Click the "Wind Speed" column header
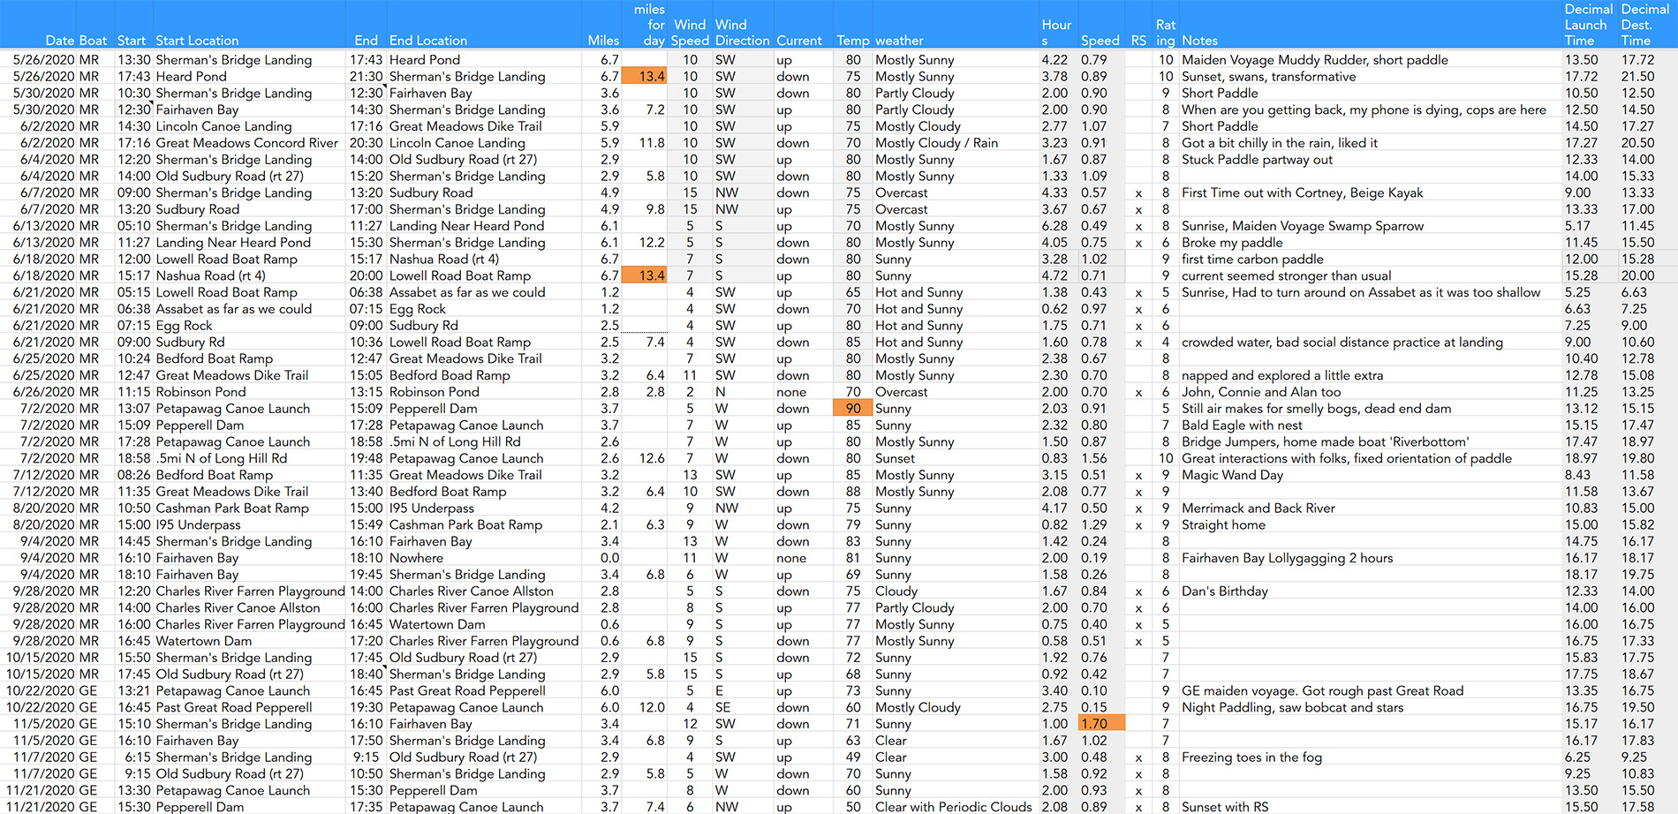Viewport: 1678px width, 814px height. (x=690, y=33)
